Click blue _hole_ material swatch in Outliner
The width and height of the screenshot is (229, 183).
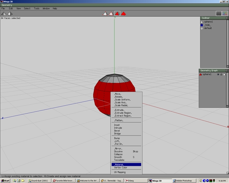coord(202,25)
